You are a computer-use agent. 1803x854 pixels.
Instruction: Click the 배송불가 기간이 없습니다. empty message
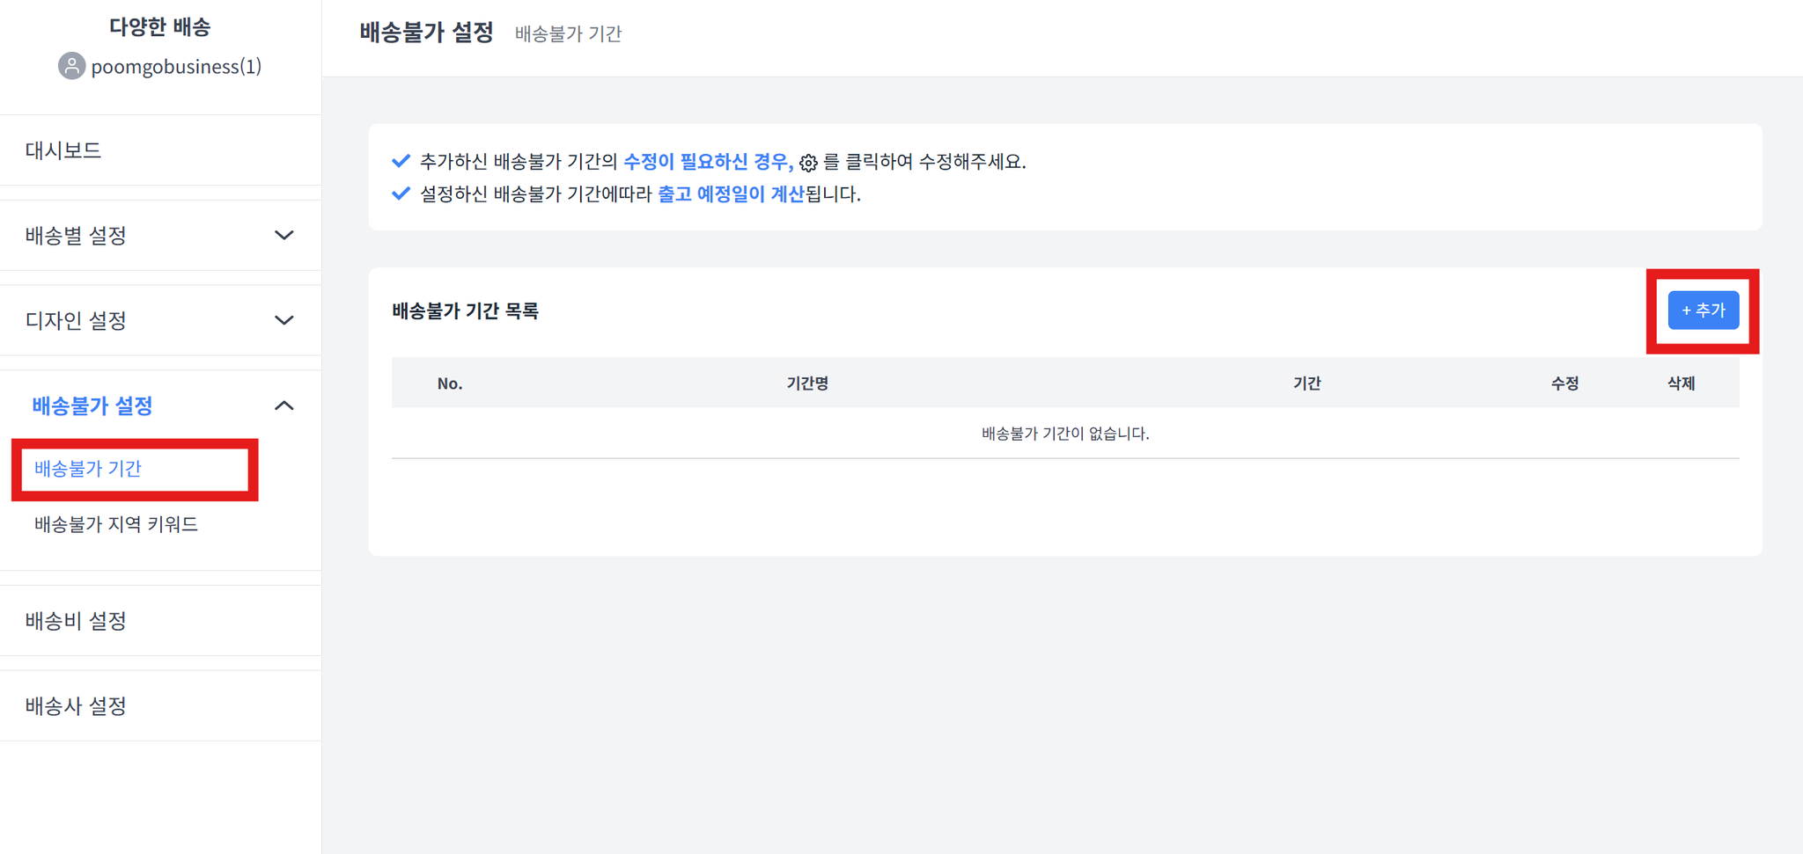point(1065,434)
